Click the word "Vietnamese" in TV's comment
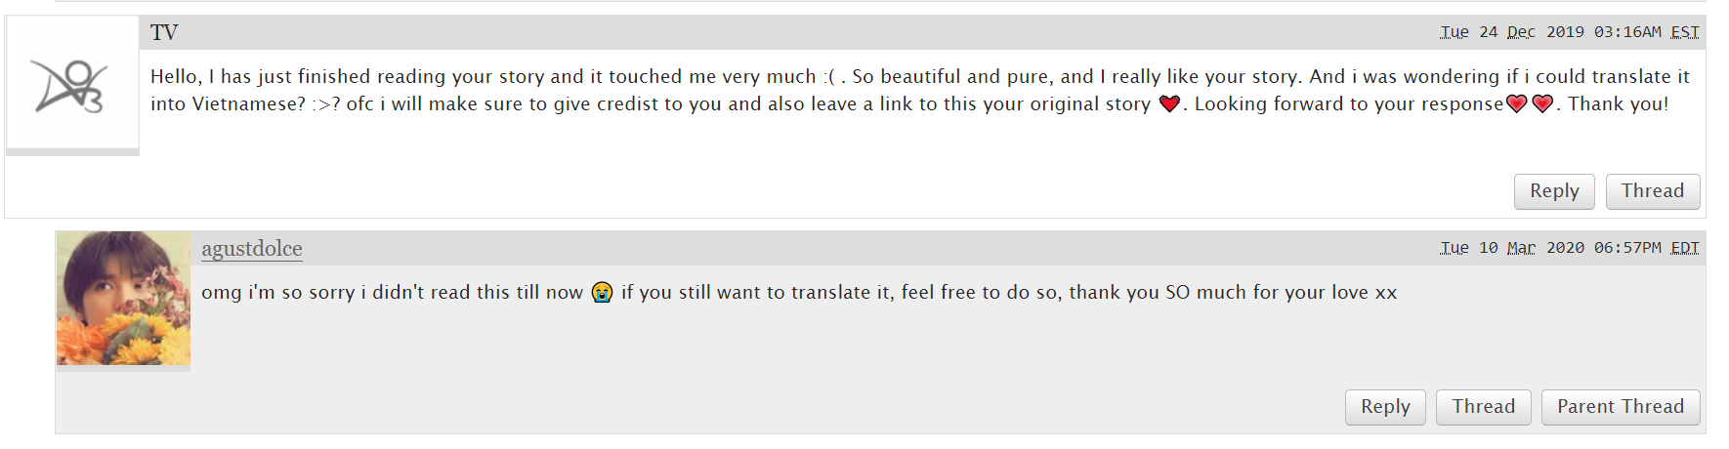Viewport: 1729px width, 449px height. tap(248, 103)
